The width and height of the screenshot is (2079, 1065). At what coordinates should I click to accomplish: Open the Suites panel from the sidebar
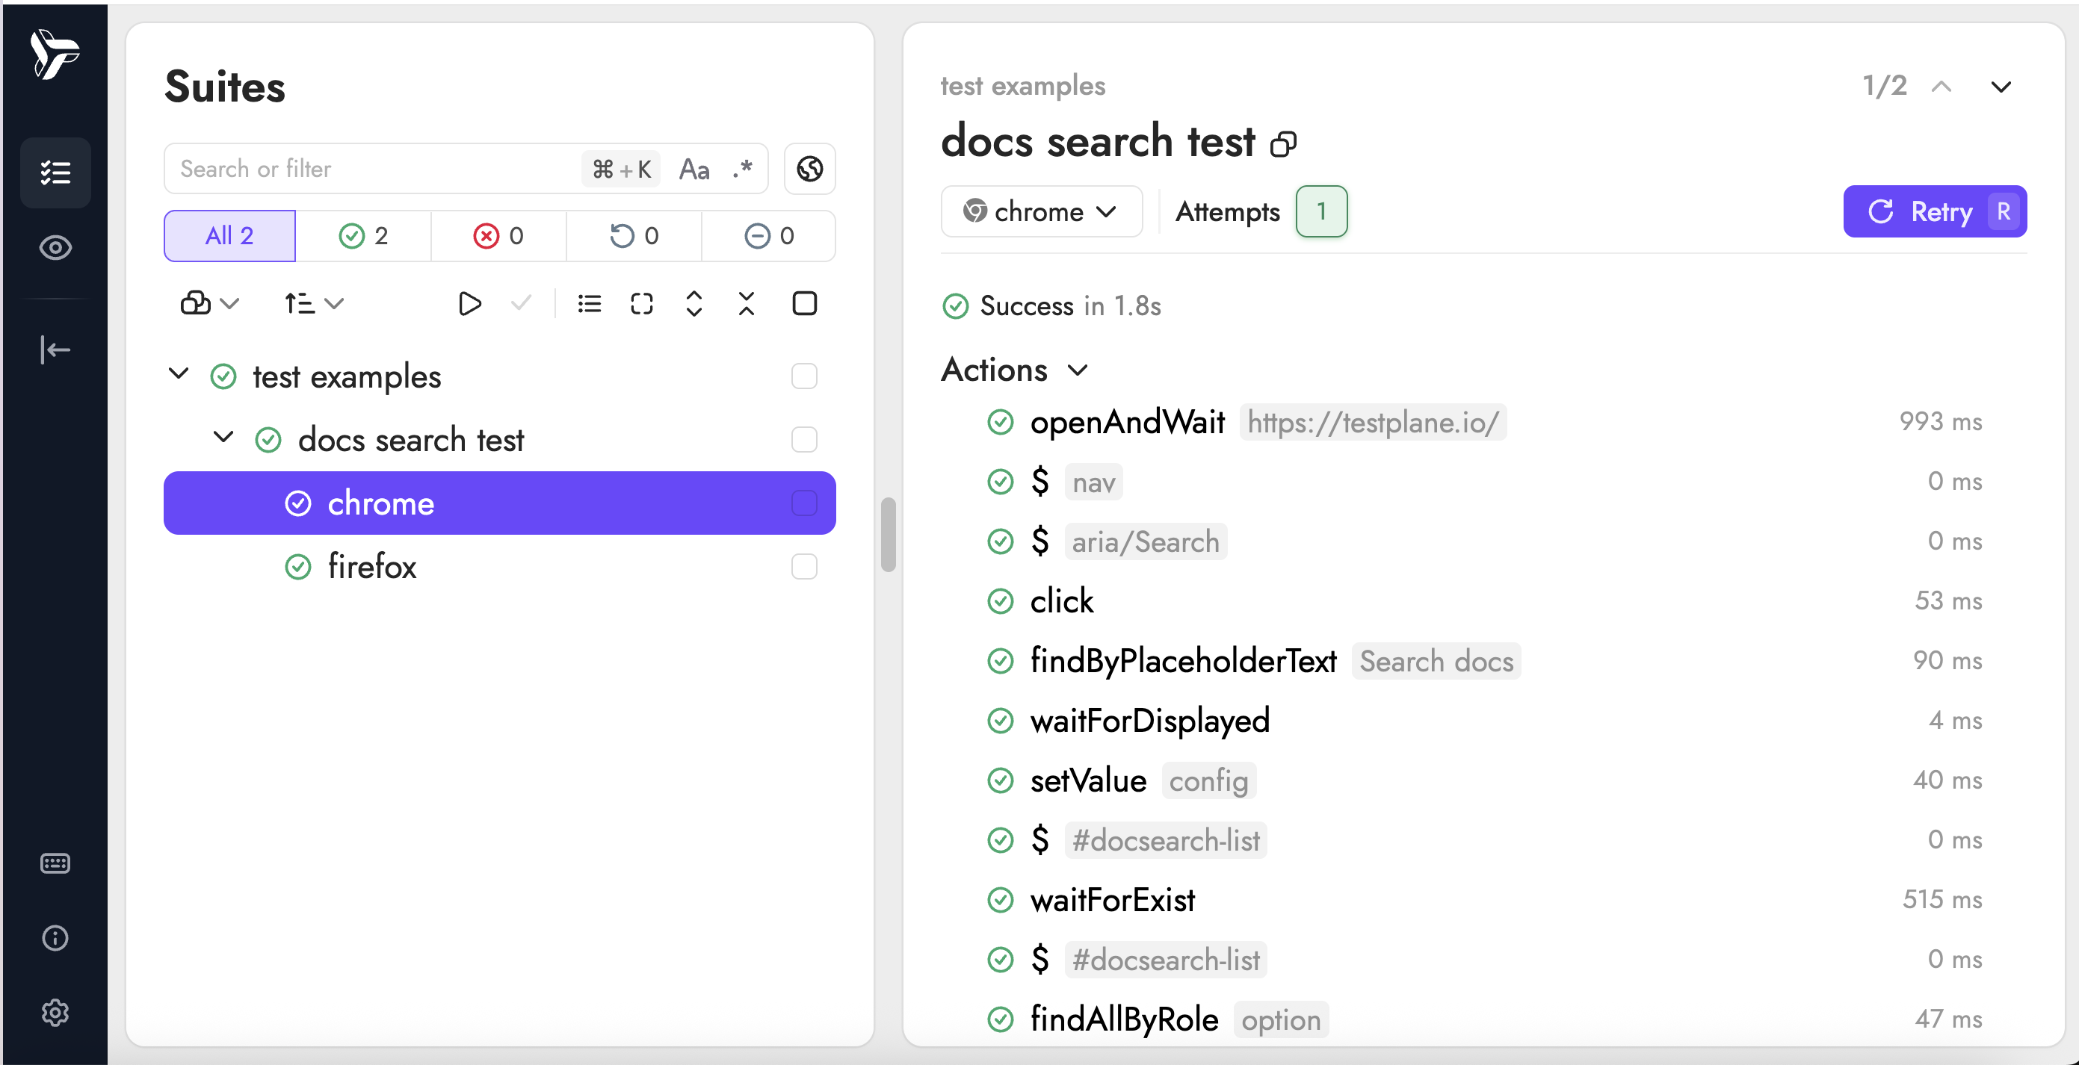55,172
